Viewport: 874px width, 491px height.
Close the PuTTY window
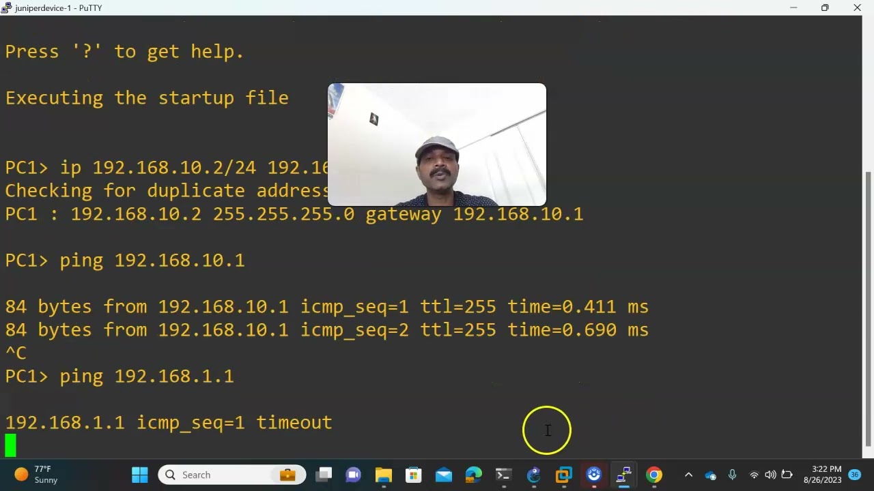pos(857,8)
